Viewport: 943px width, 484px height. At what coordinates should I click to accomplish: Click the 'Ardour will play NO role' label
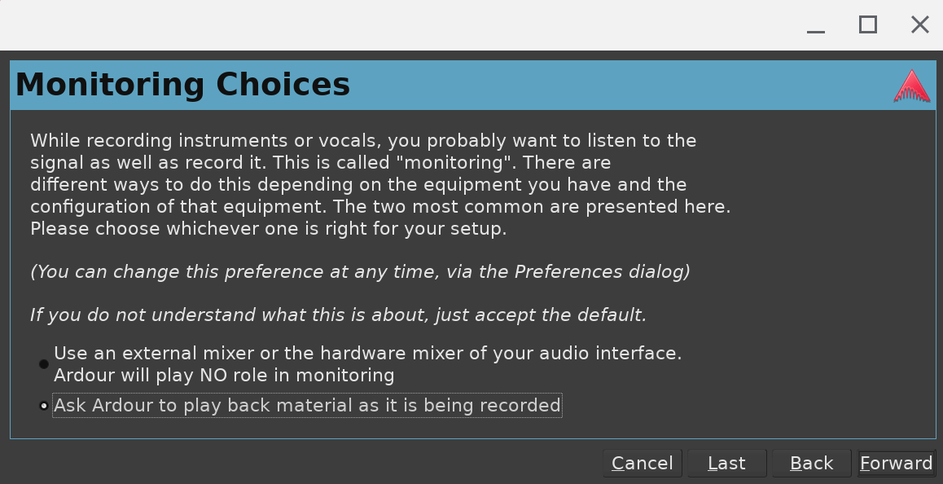click(224, 376)
